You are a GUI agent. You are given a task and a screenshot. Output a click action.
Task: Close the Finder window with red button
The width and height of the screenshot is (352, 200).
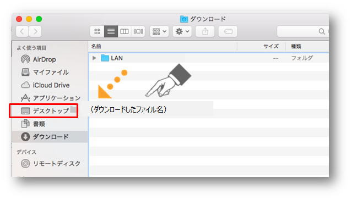[x=19, y=19]
